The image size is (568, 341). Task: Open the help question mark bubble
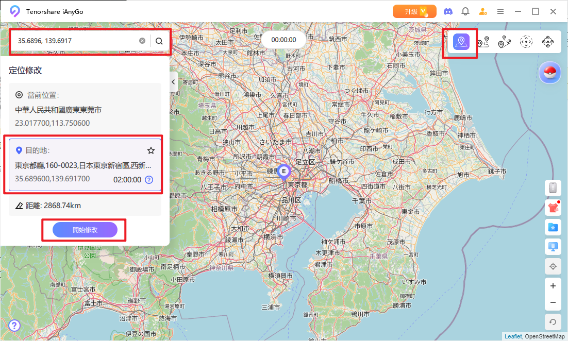point(14,326)
